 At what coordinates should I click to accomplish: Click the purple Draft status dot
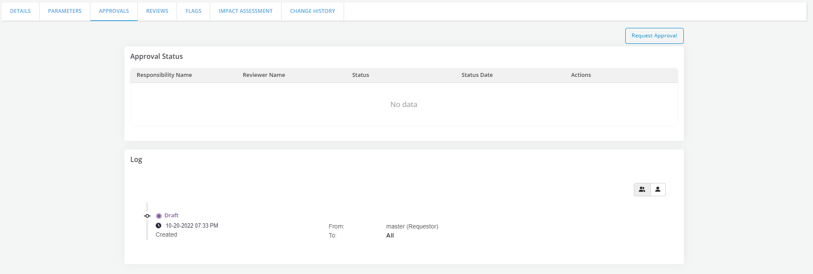click(x=159, y=216)
